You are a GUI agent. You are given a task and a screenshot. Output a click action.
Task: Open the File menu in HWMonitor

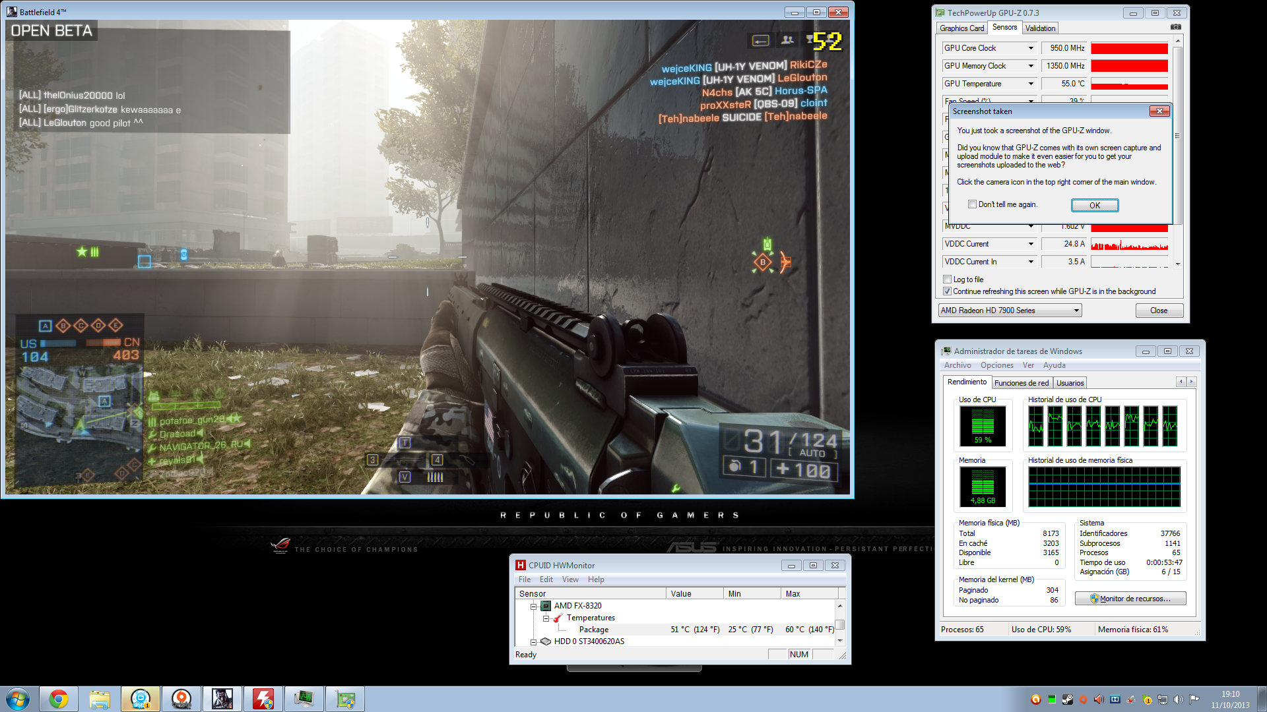[525, 579]
